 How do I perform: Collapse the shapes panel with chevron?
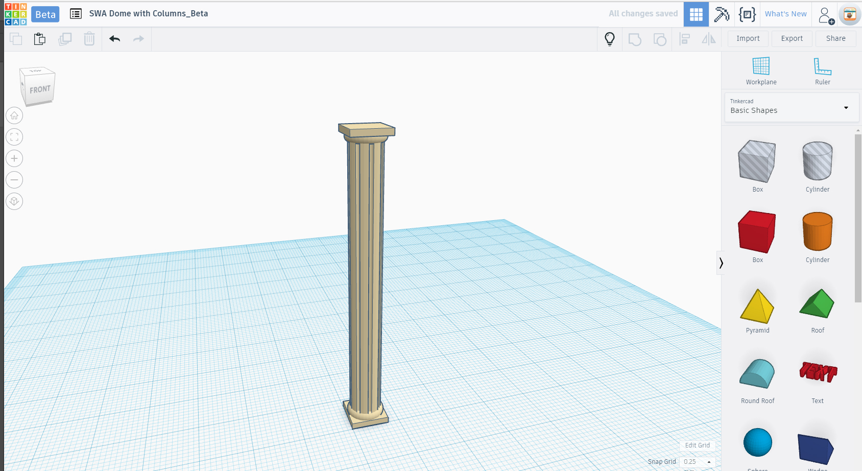pyautogui.click(x=721, y=263)
